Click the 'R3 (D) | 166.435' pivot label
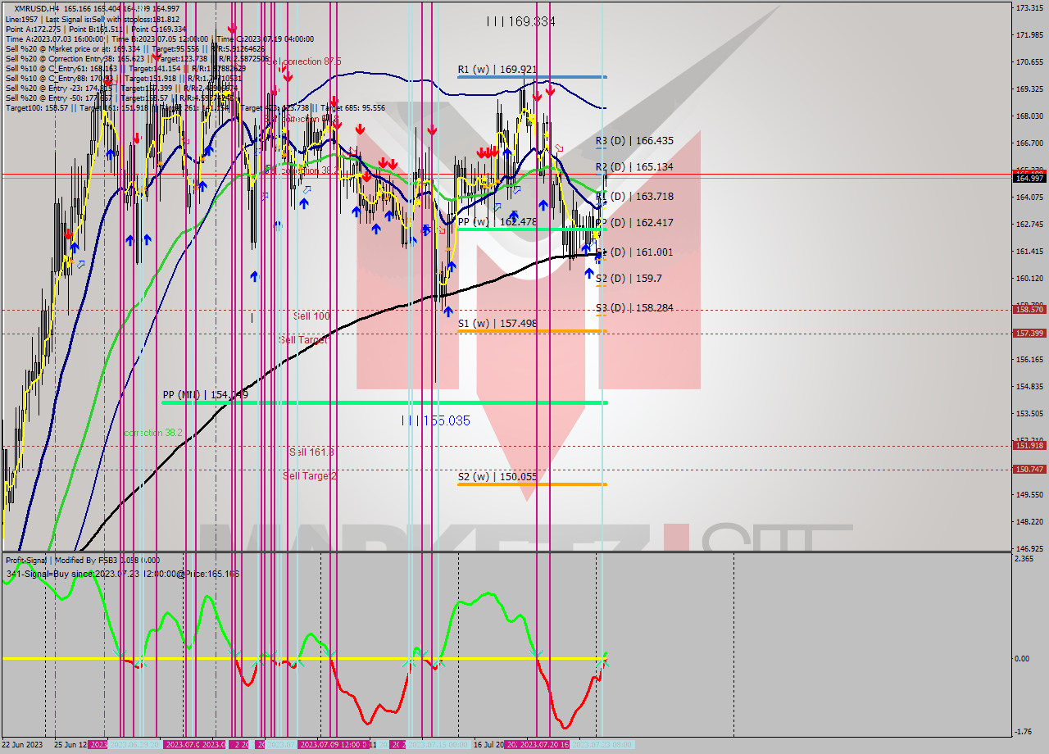Viewport: 1049px width, 754px height. pyautogui.click(x=634, y=141)
